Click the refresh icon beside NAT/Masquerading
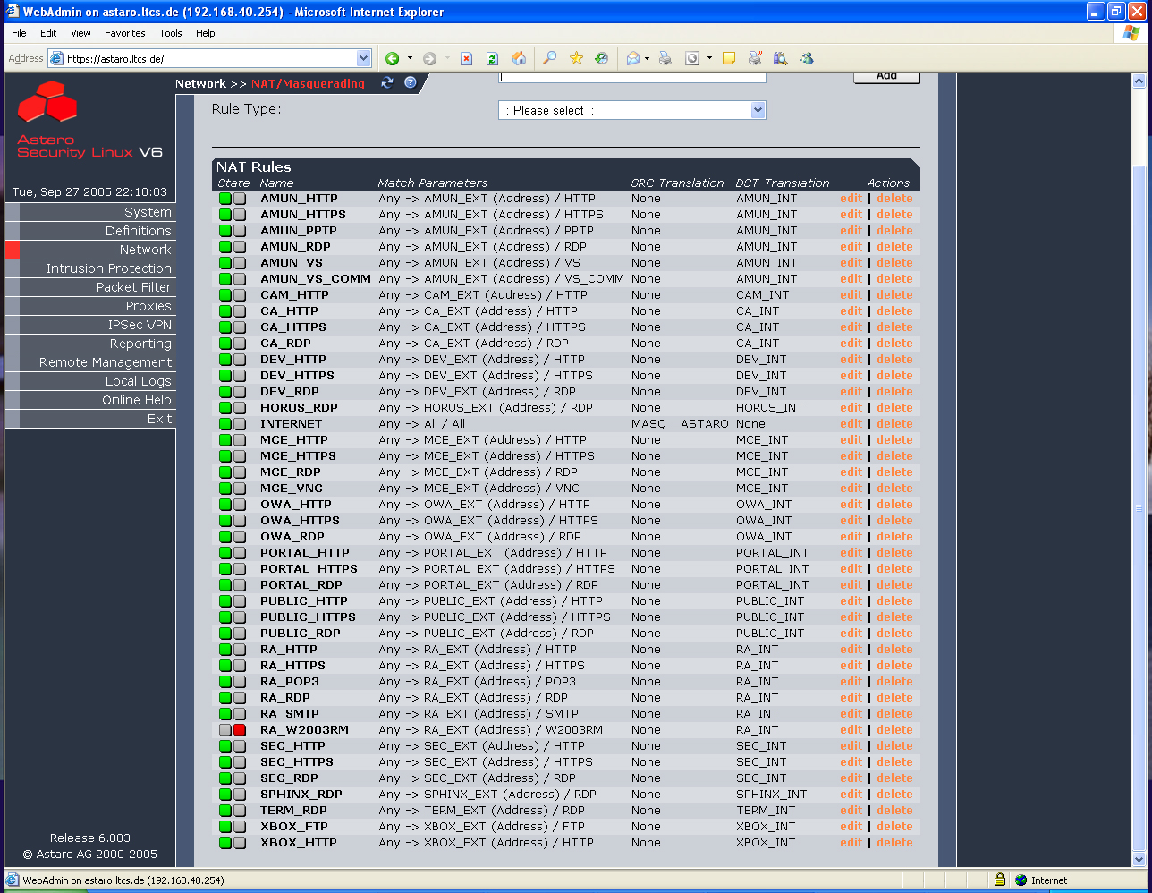This screenshot has height=893, width=1152. pos(387,83)
